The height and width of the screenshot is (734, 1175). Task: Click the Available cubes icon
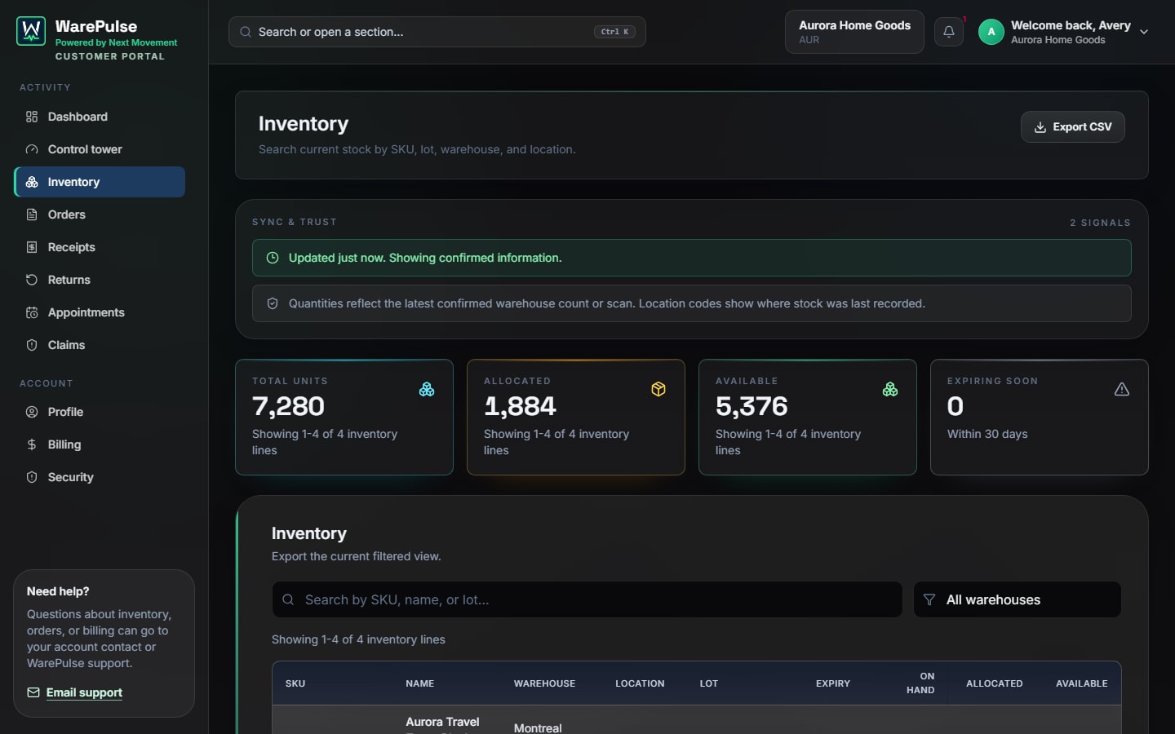click(x=890, y=389)
